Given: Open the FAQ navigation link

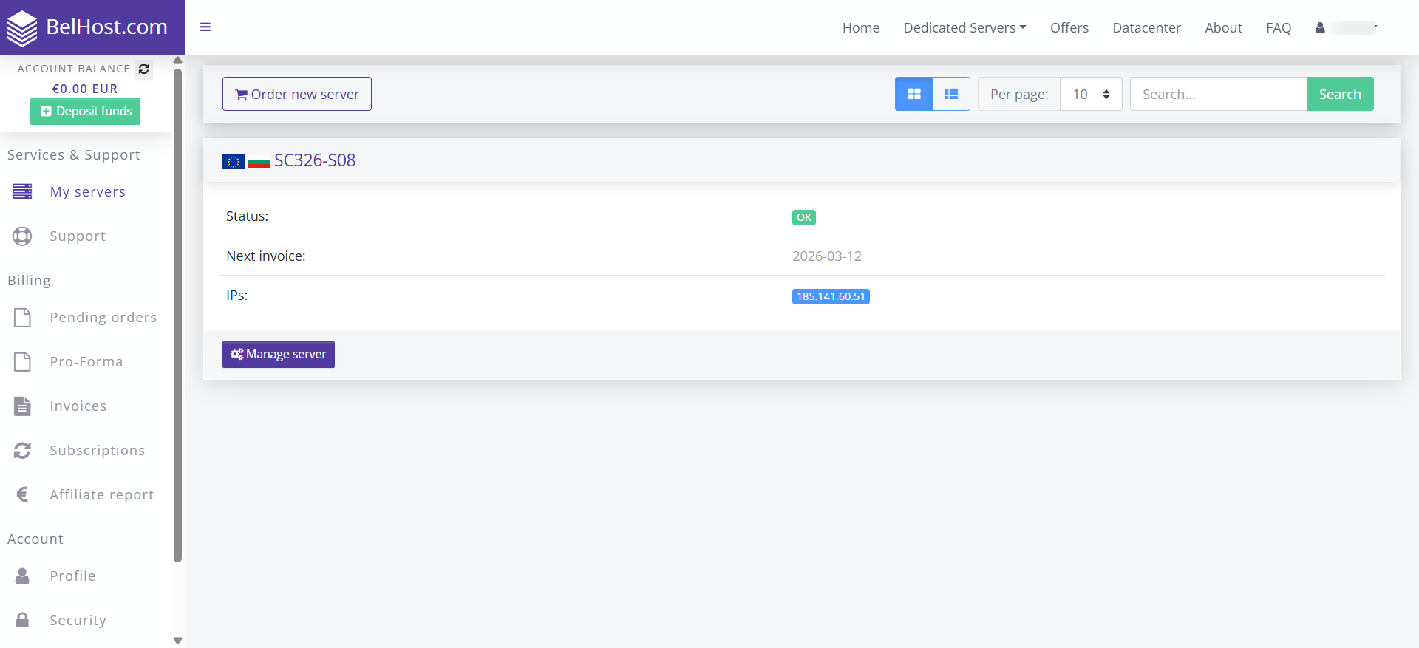Looking at the screenshot, I should pos(1279,27).
